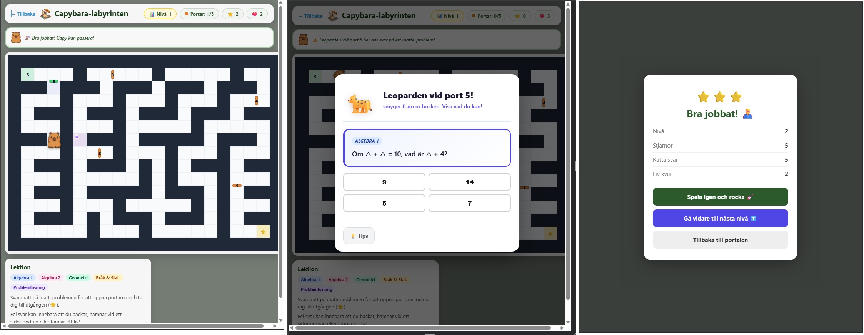Viewport: 864px width, 335px height.
Task: Click the heart lives badge showing 2
Action: [x=257, y=14]
